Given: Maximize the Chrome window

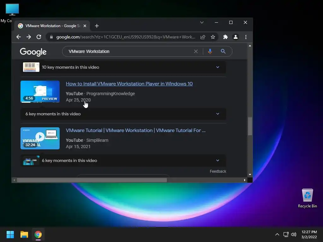Looking at the screenshot, I should tap(231, 22).
